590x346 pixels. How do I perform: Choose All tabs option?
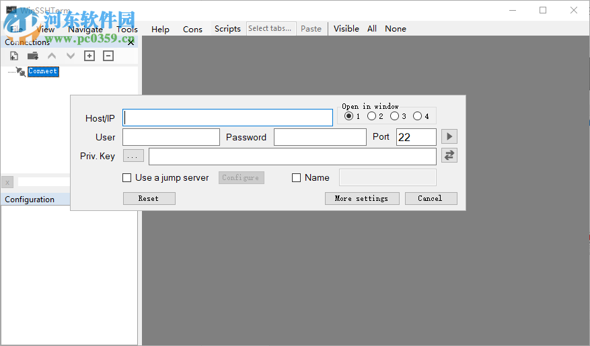coord(372,28)
